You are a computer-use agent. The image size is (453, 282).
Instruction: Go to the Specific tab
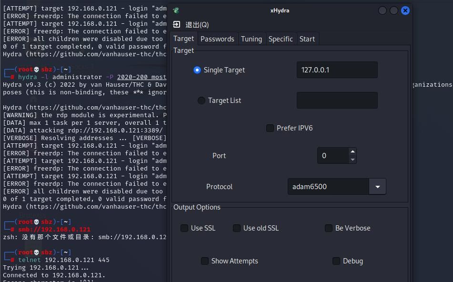pos(281,39)
